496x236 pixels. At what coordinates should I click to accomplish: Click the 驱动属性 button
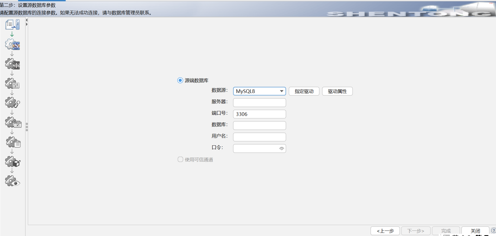[x=337, y=91]
